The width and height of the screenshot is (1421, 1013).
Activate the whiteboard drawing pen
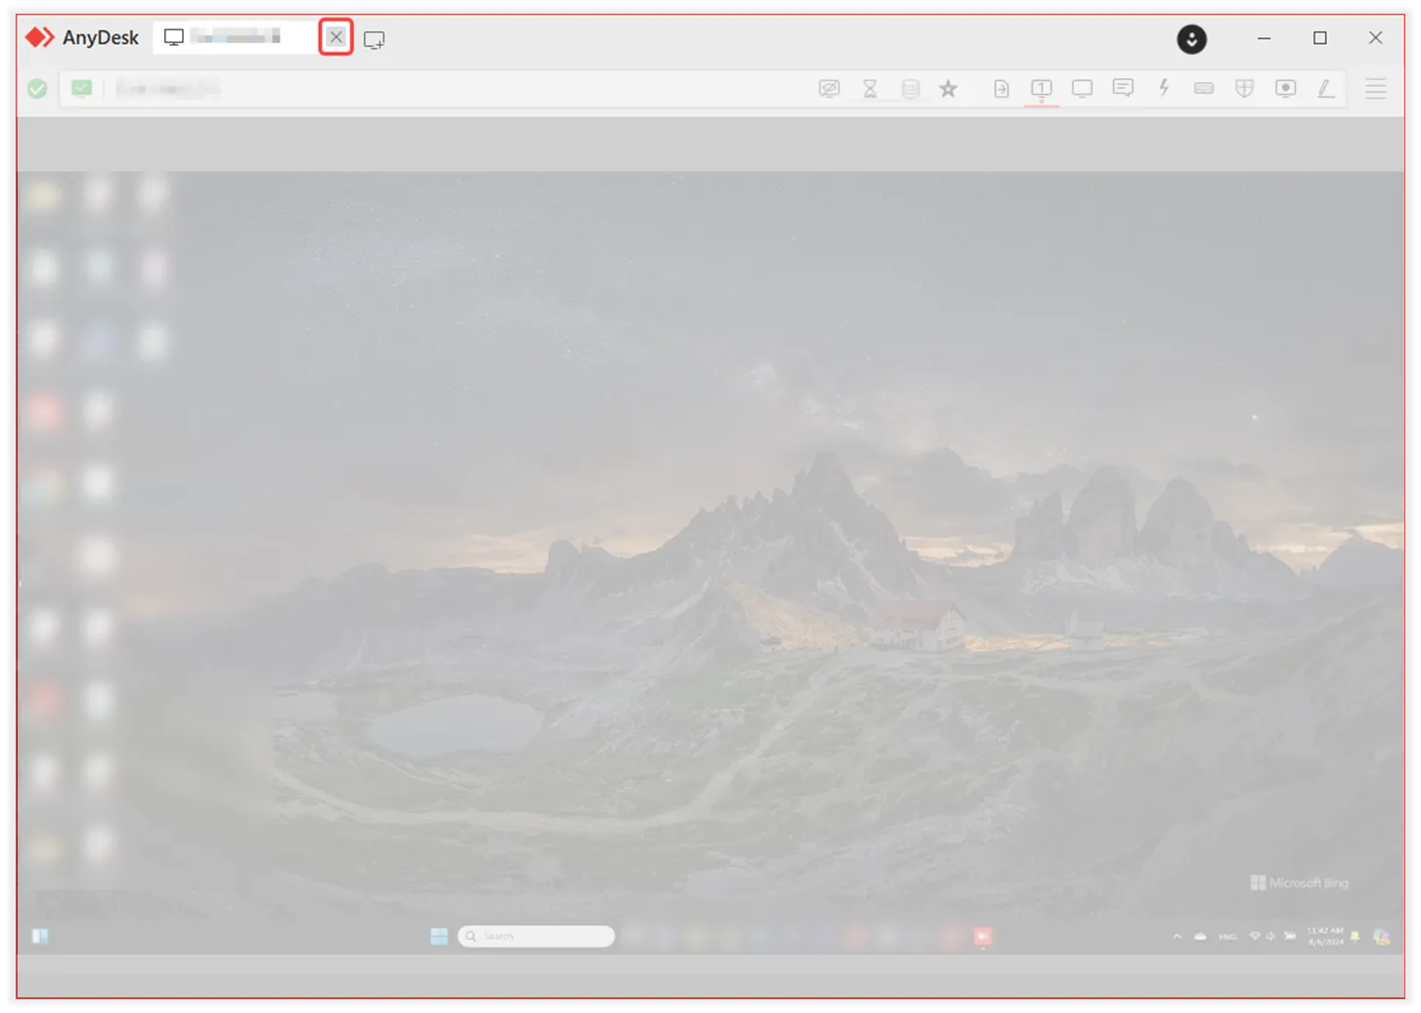coord(1326,88)
